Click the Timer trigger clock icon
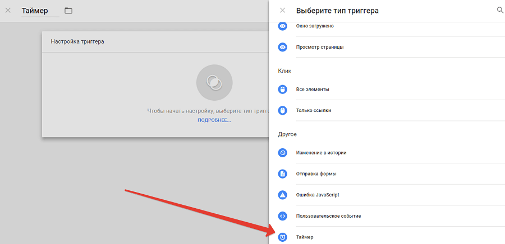This screenshot has width=505, height=244. coord(283,237)
